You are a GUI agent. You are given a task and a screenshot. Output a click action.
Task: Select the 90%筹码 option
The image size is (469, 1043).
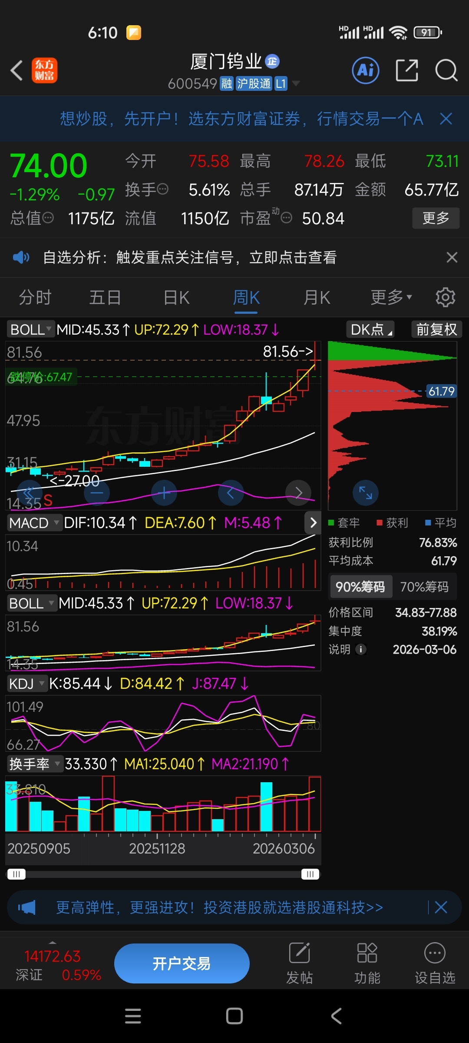click(360, 587)
